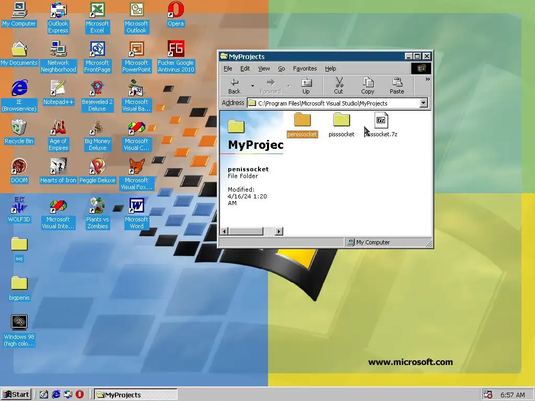Click right arrow of info pane scrollbar

pos(279,231)
